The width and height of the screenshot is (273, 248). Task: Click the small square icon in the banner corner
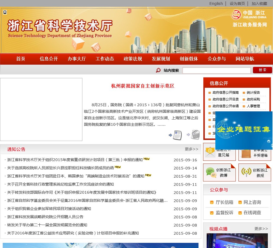coord(5,12)
